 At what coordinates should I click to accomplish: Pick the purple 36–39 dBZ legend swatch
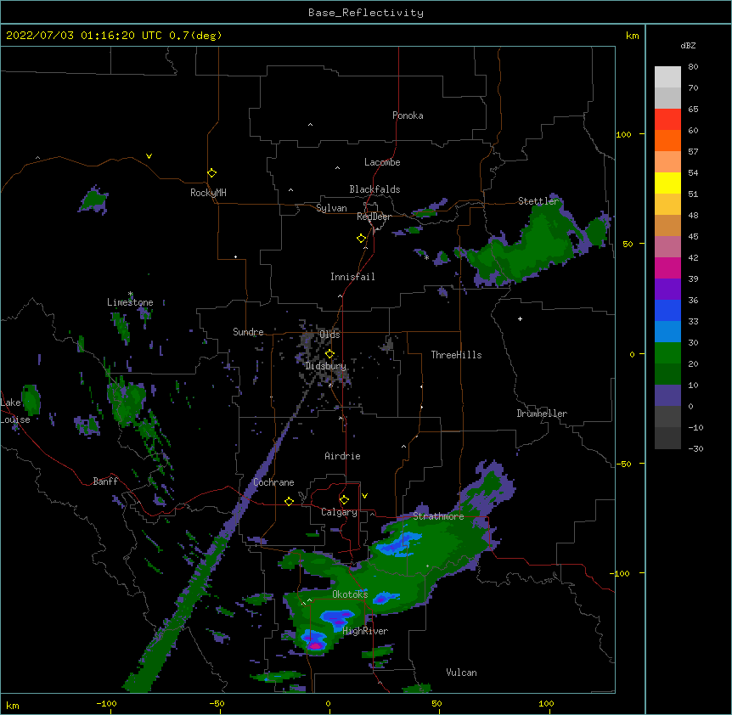tap(667, 290)
